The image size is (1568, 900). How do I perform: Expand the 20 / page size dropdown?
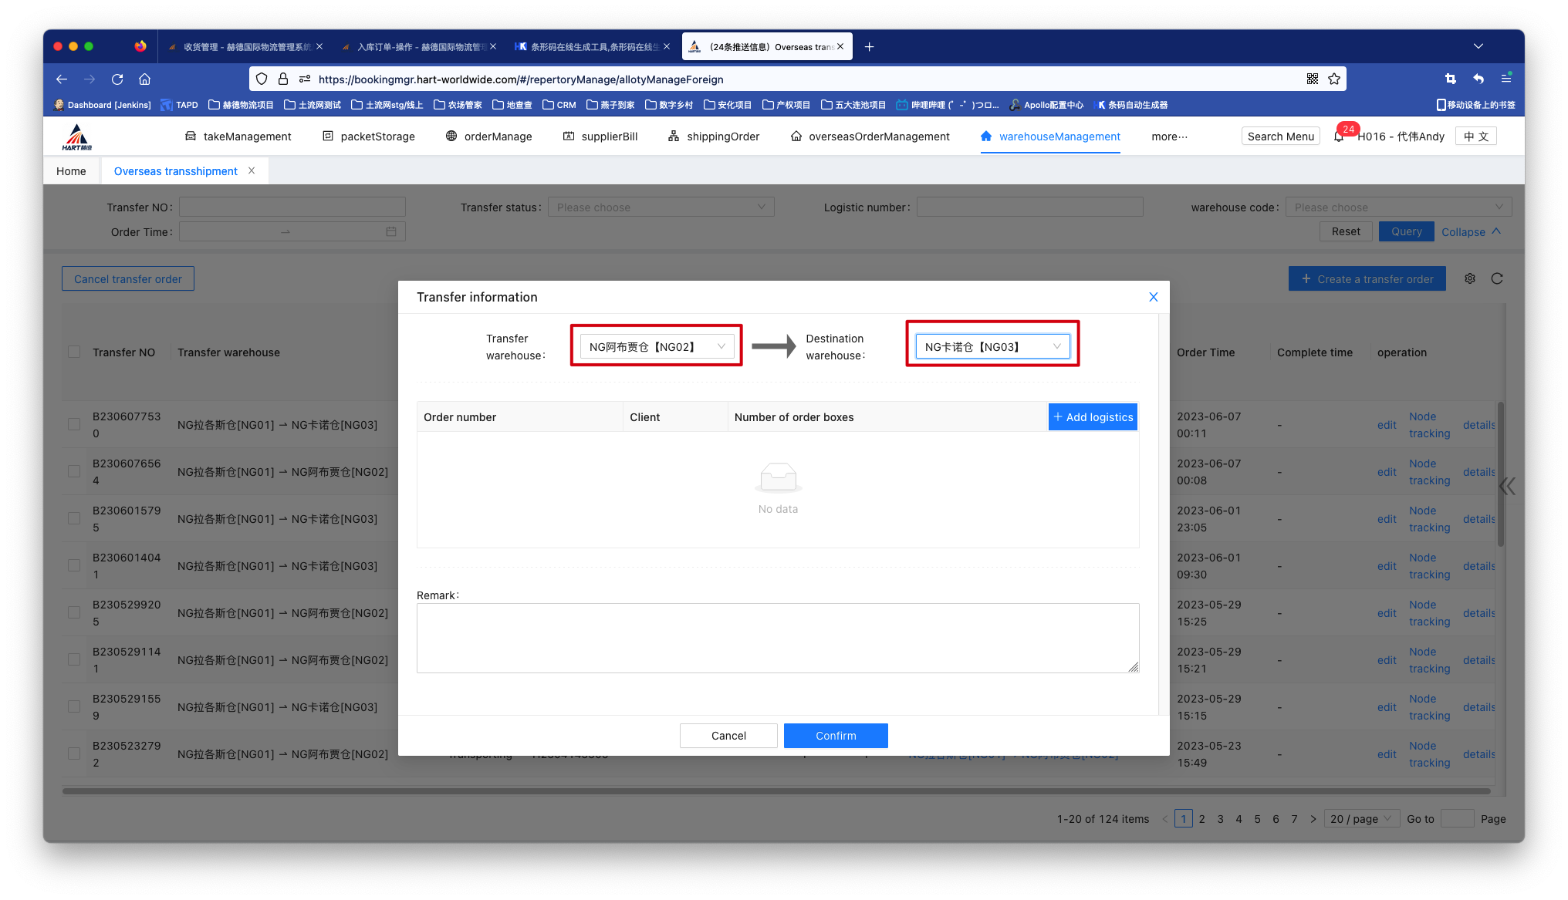click(x=1363, y=819)
